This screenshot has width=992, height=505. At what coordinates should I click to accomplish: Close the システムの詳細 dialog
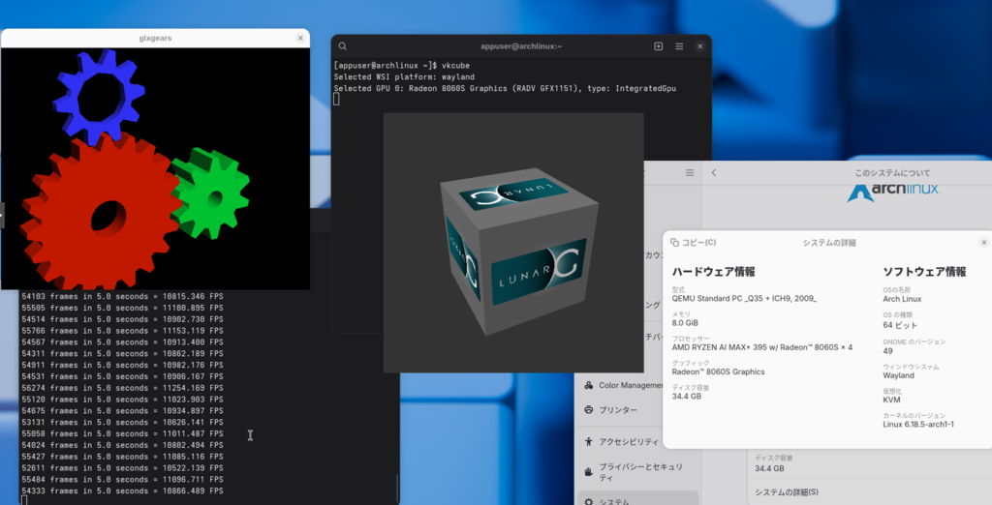(x=984, y=243)
